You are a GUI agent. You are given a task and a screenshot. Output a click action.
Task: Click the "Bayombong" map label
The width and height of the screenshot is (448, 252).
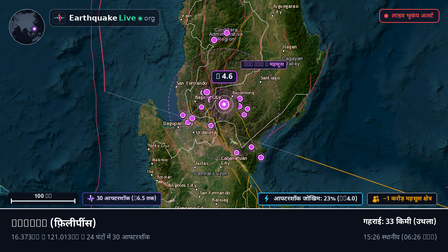(x=243, y=93)
